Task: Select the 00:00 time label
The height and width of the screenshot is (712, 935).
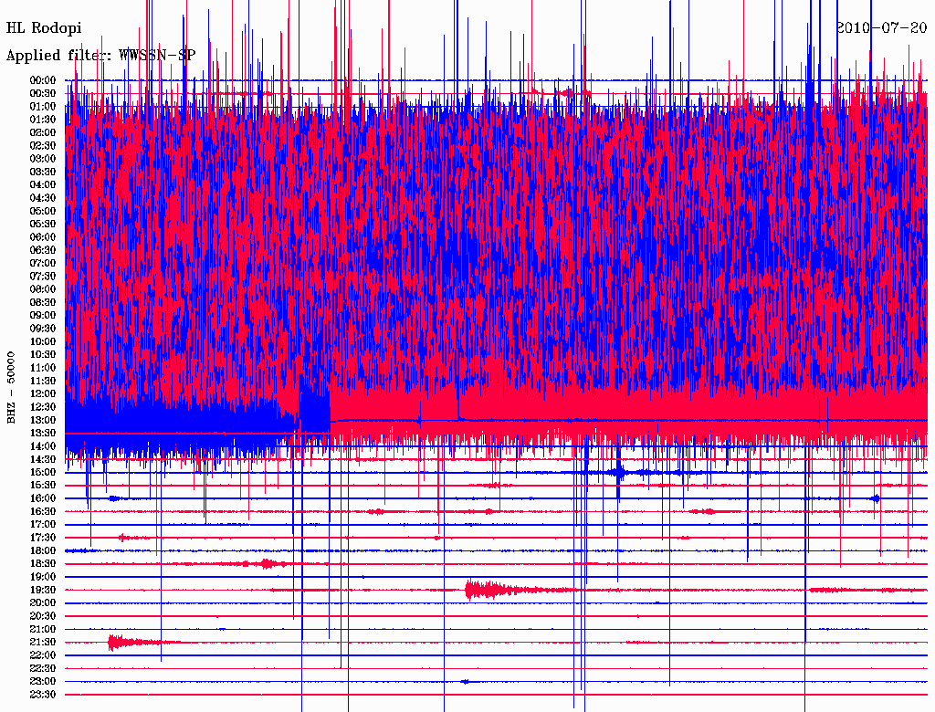Action: pos(43,80)
